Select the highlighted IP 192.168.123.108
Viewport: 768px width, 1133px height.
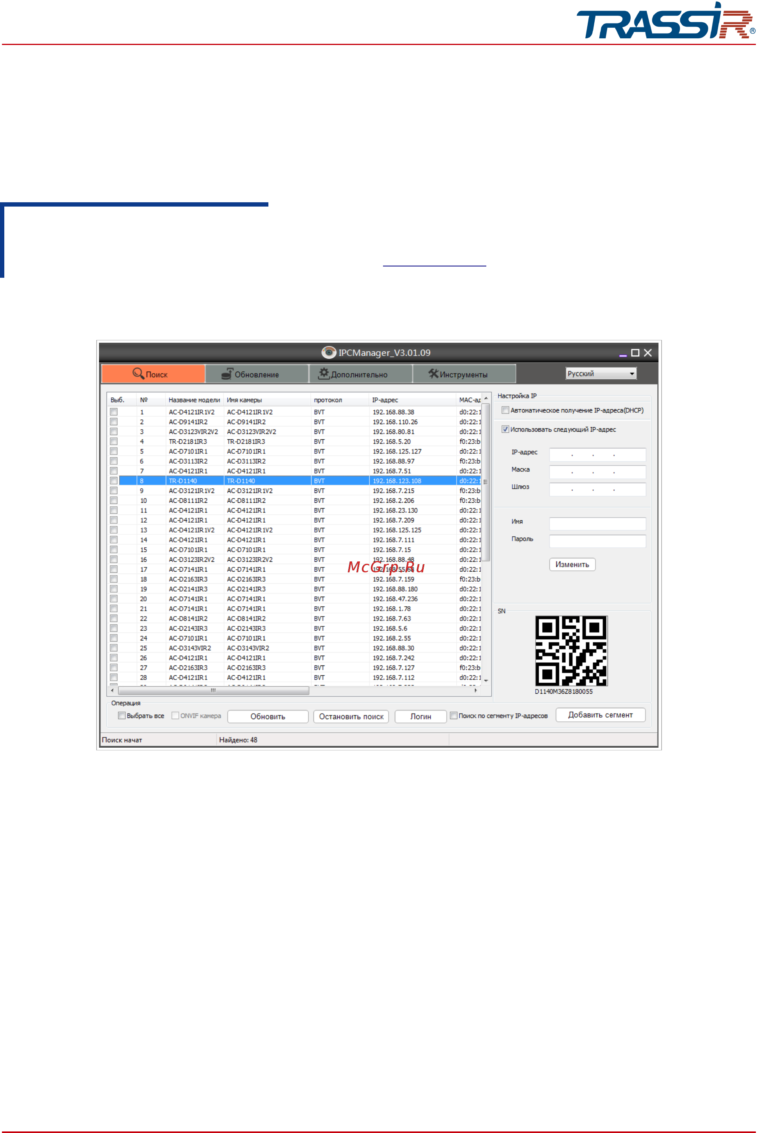396,481
